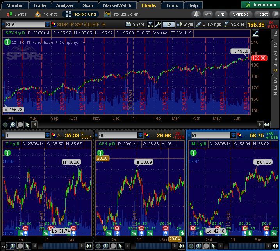Click the alerts bell icon
The width and height of the screenshot is (280, 251).
(196, 14)
